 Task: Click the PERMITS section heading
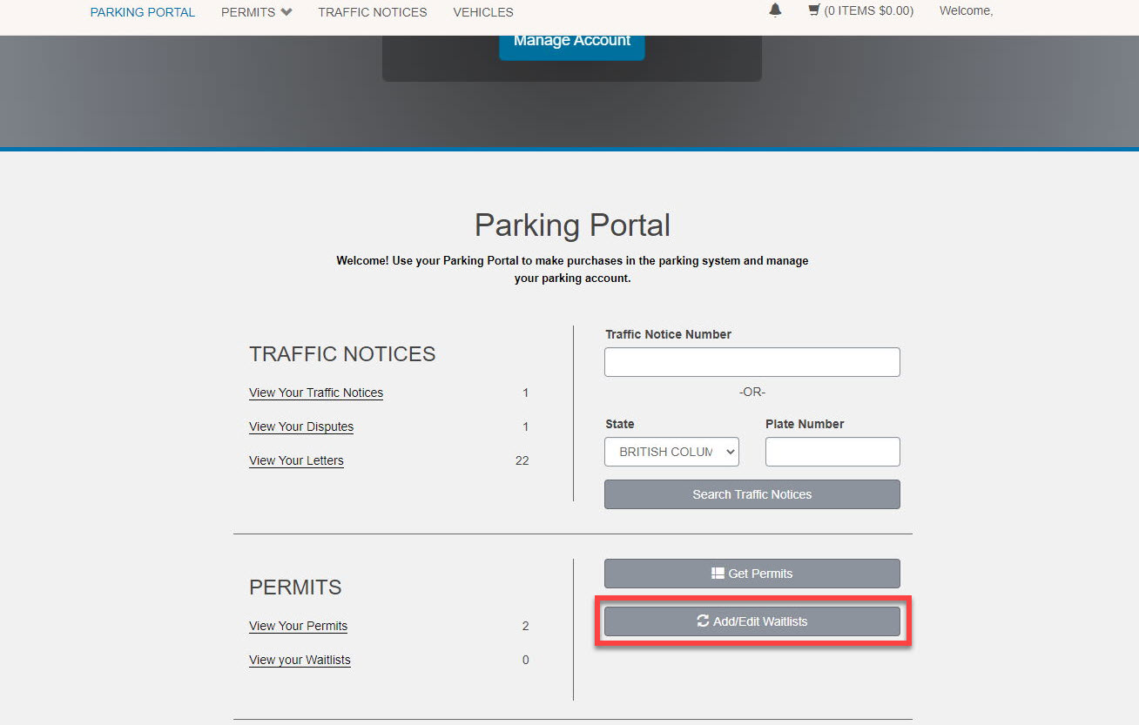tap(295, 587)
